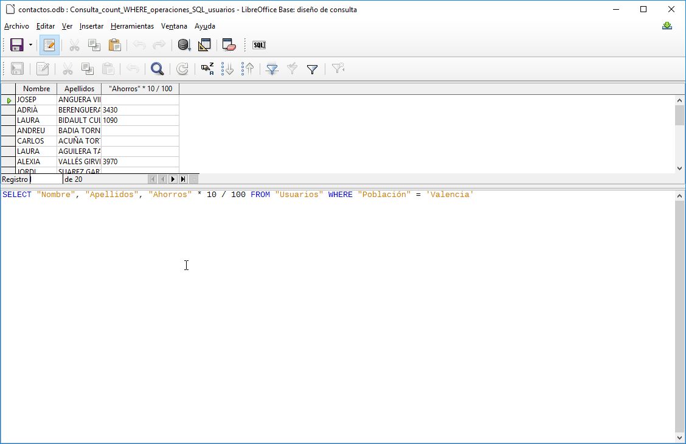This screenshot has height=444, width=686.
Task: Click the 3430 value cell
Action: (140, 110)
